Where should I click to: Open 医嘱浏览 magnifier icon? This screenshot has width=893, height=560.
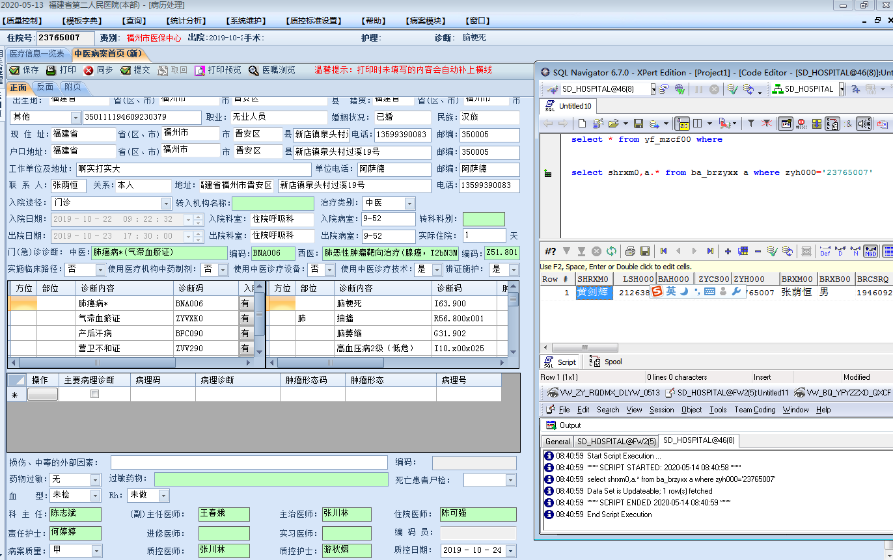[253, 70]
